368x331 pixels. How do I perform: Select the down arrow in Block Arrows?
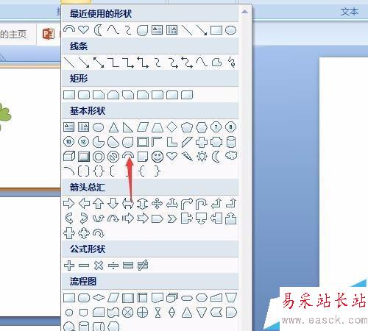(x=113, y=204)
